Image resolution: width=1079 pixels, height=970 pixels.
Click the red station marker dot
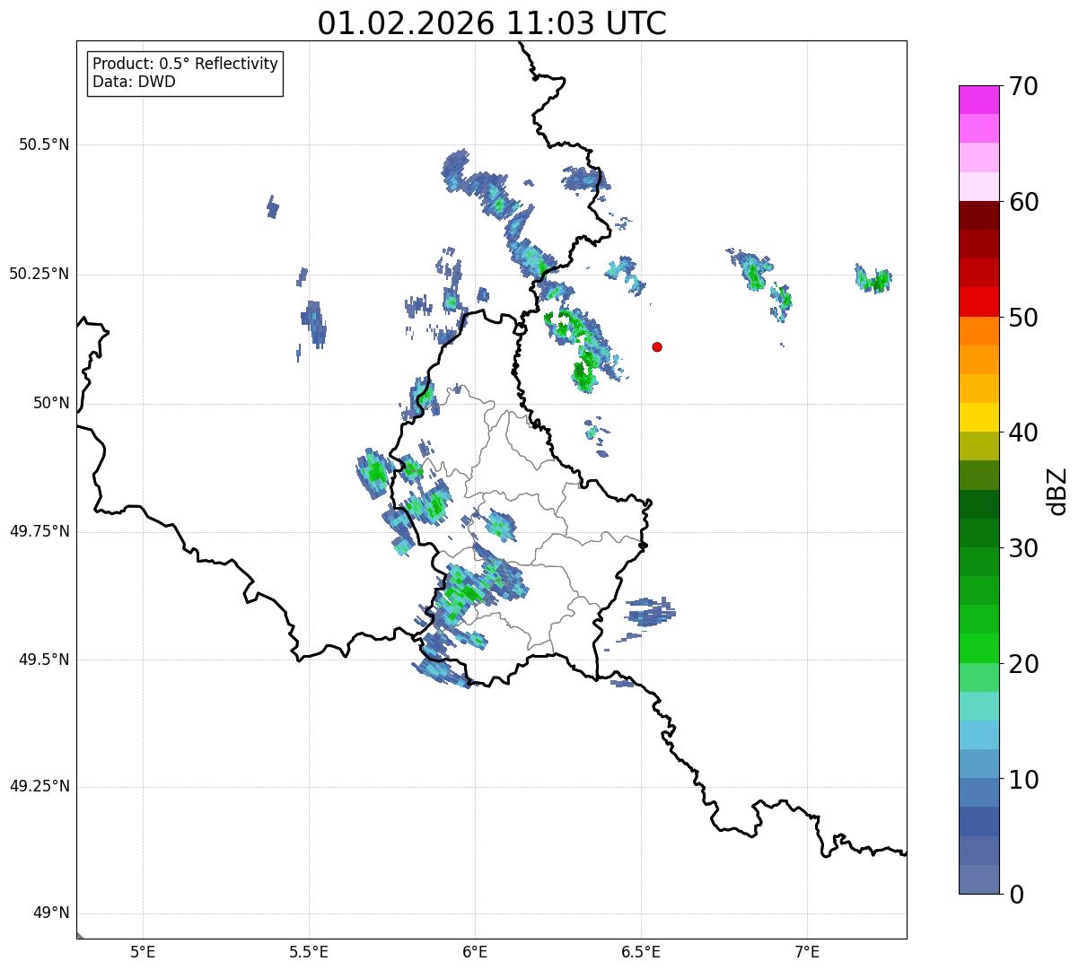[x=657, y=346]
